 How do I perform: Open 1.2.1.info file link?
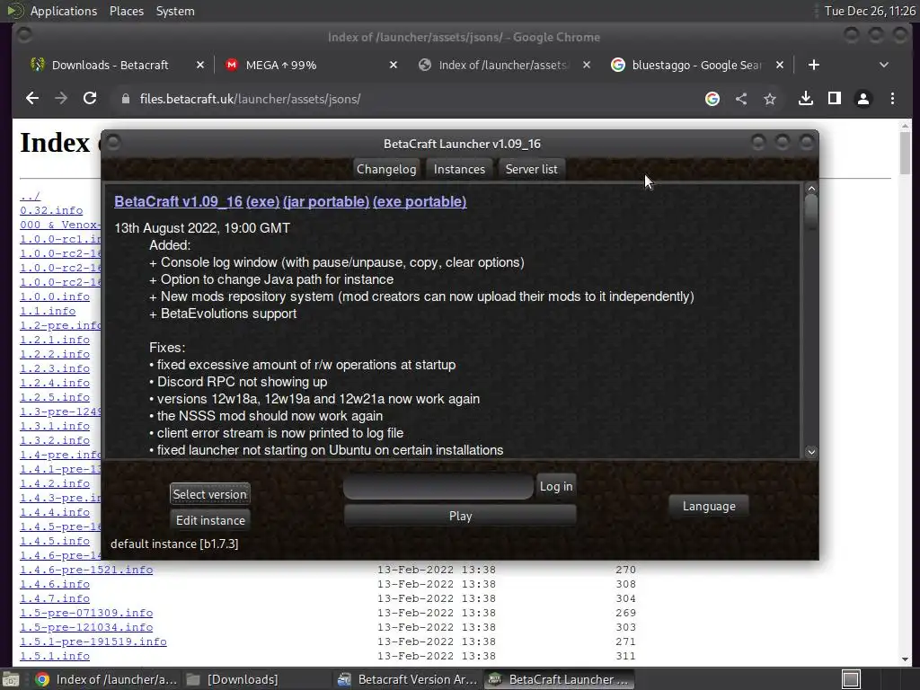(55, 340)
